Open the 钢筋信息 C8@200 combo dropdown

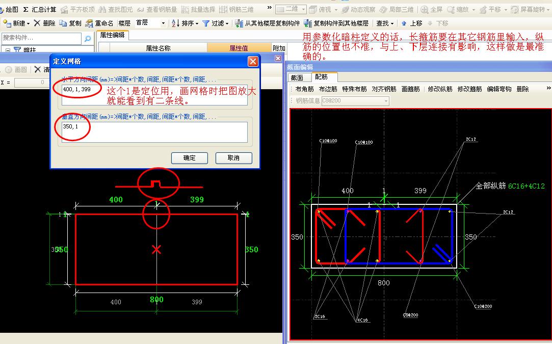[x=386, y=101]
